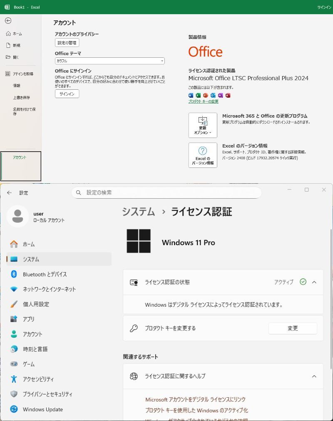Image resolution: width=333 pixels, height=421 pixels.
Task: Click the 変更 product key button
Action: tap(292, 328)
